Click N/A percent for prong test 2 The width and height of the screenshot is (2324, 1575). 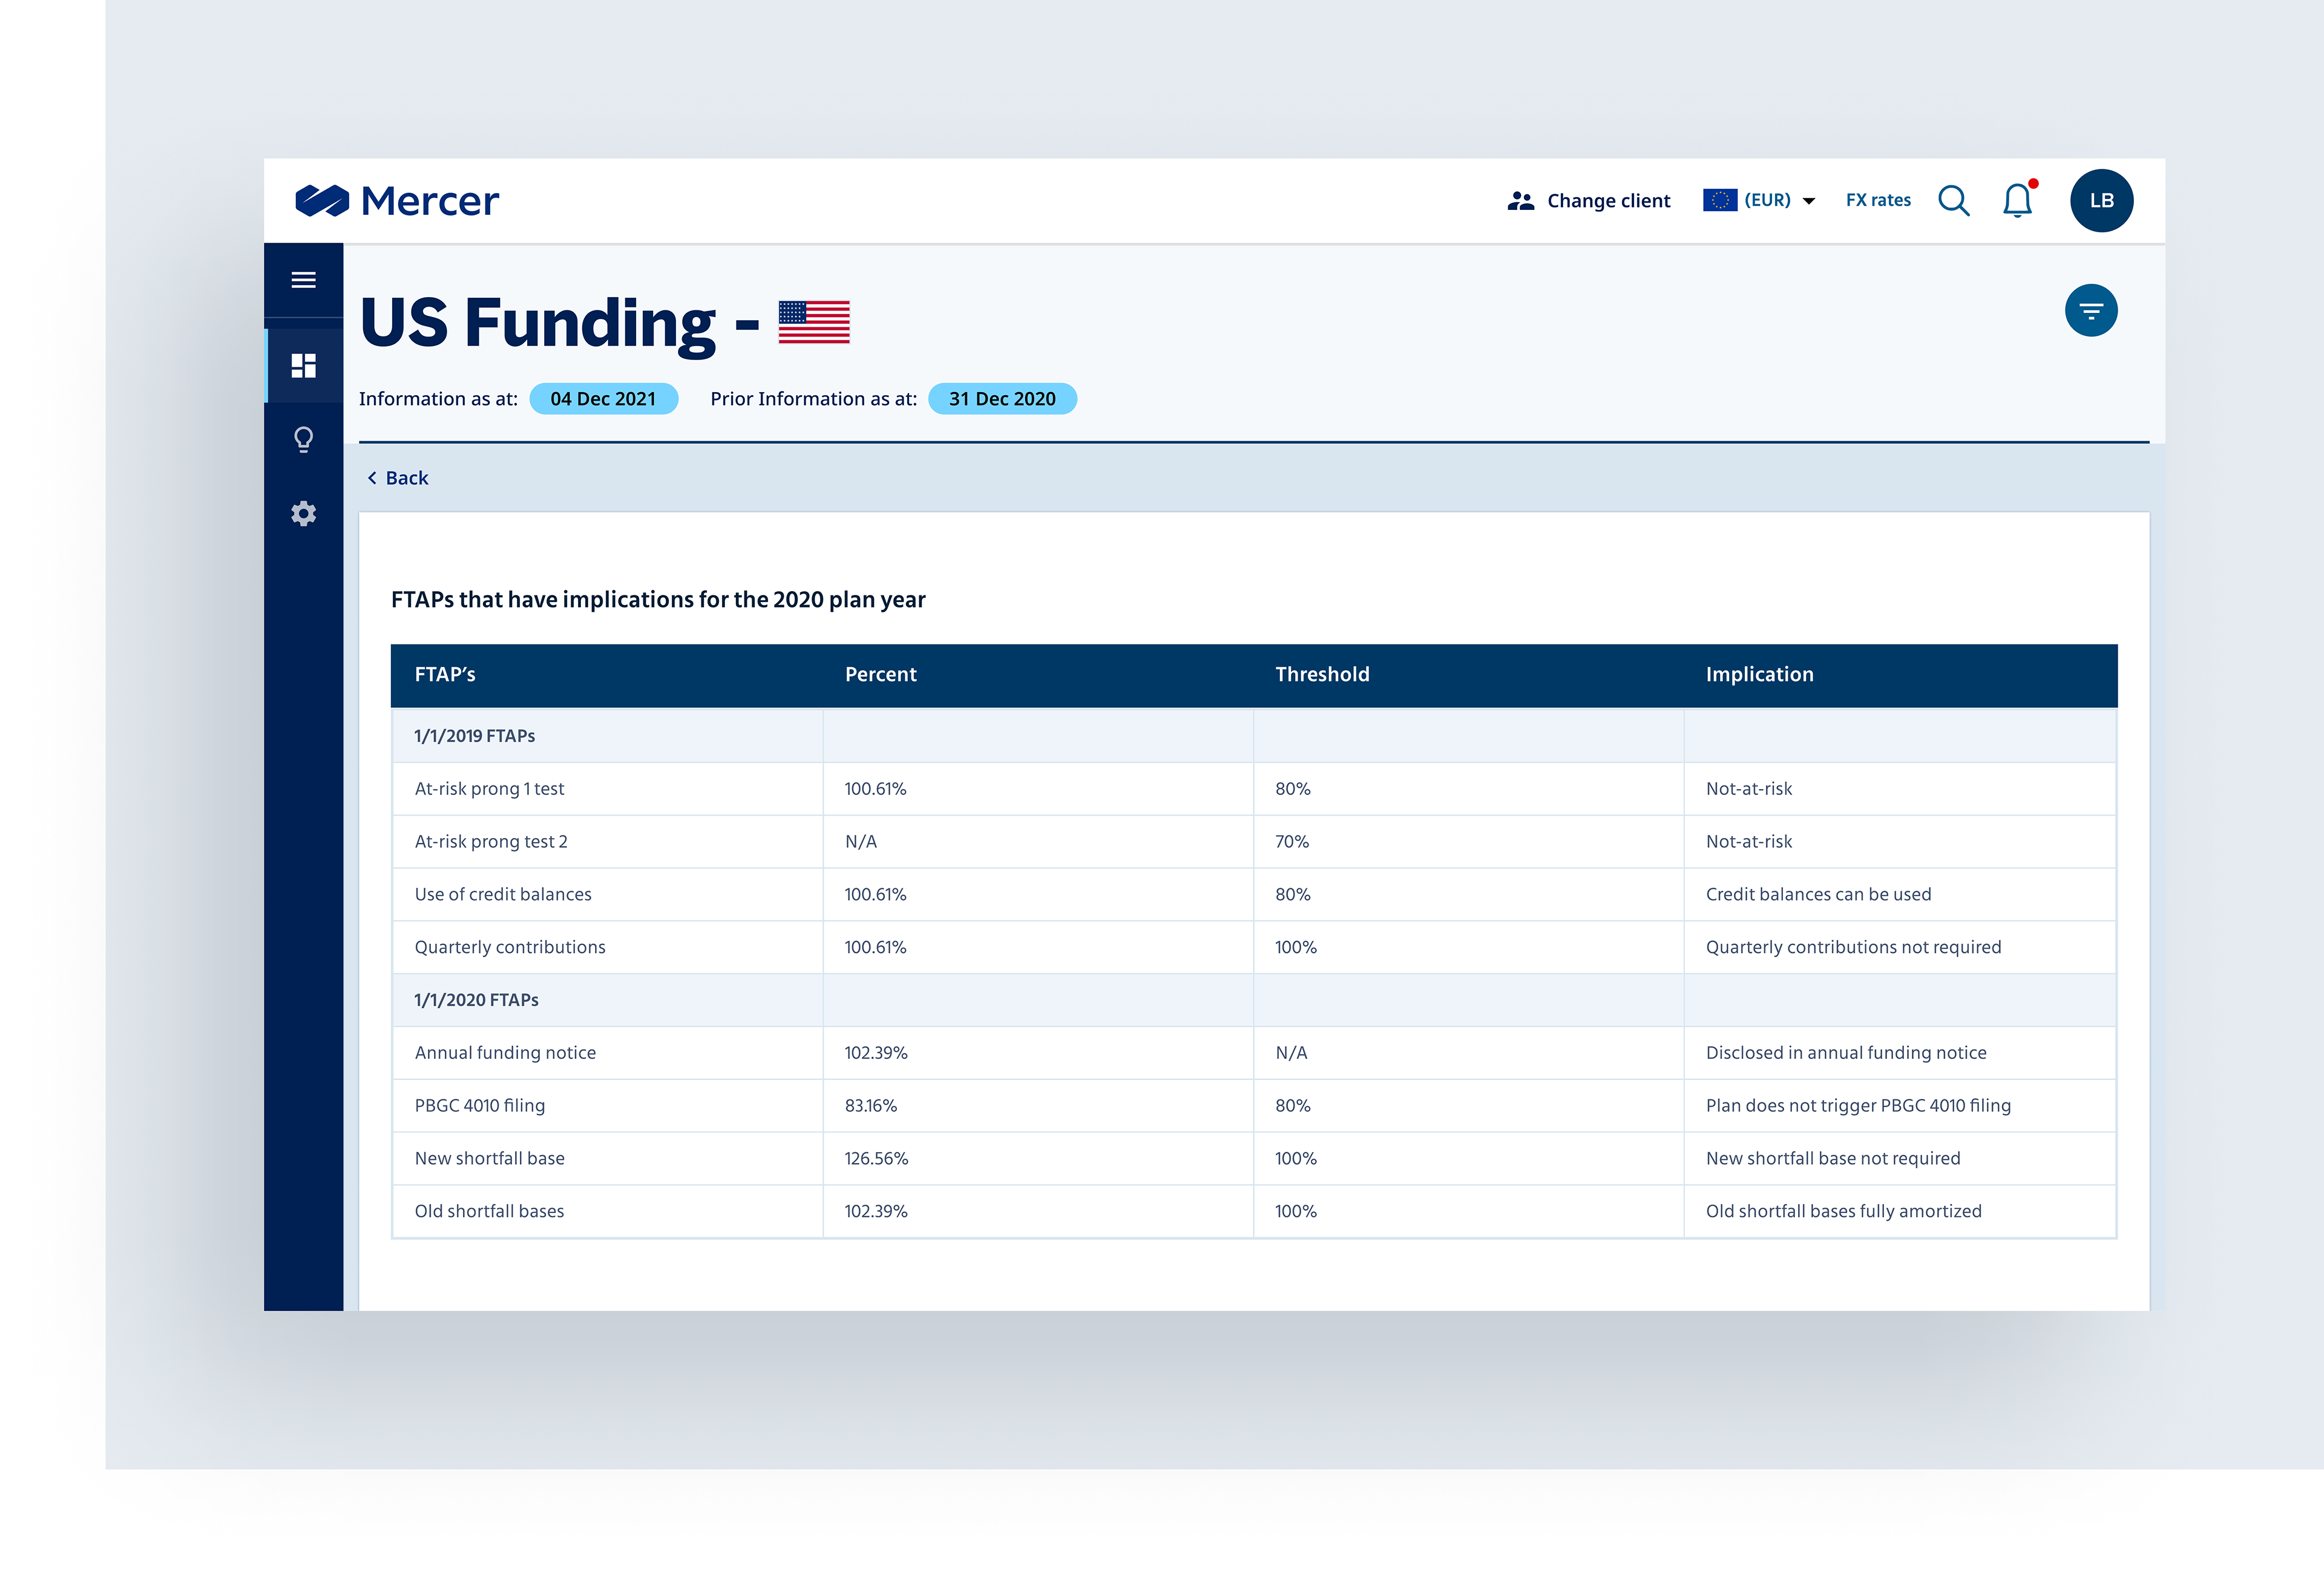(x=861, y=842)
